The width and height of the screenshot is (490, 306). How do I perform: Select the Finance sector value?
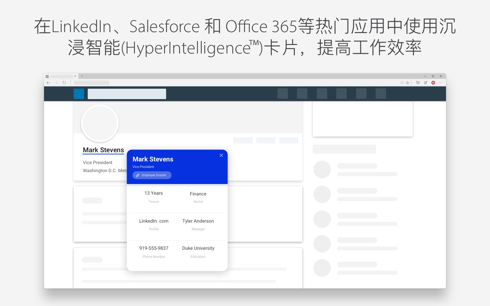click(x=198, y=194)
